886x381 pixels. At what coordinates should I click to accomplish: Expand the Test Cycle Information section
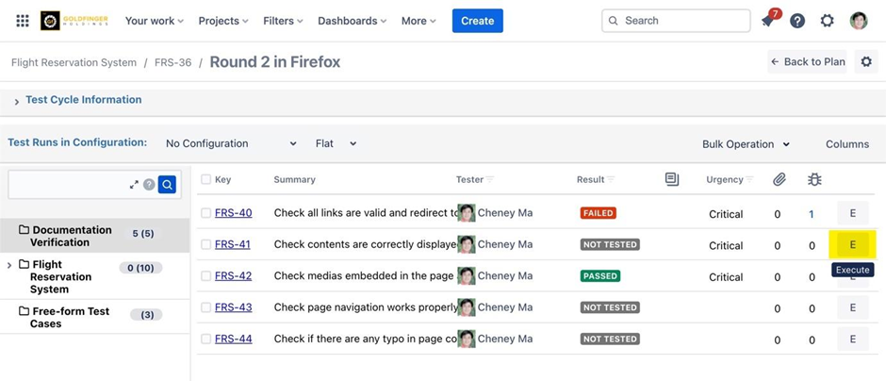click(17, 101)
